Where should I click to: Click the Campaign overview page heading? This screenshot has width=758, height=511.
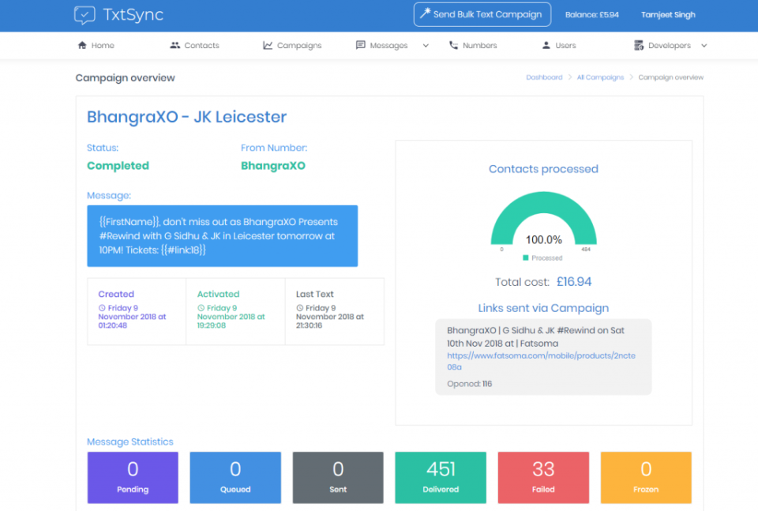click(126, 78)
